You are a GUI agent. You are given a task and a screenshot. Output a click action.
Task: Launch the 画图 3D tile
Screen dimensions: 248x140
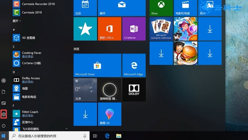point(110,114)
